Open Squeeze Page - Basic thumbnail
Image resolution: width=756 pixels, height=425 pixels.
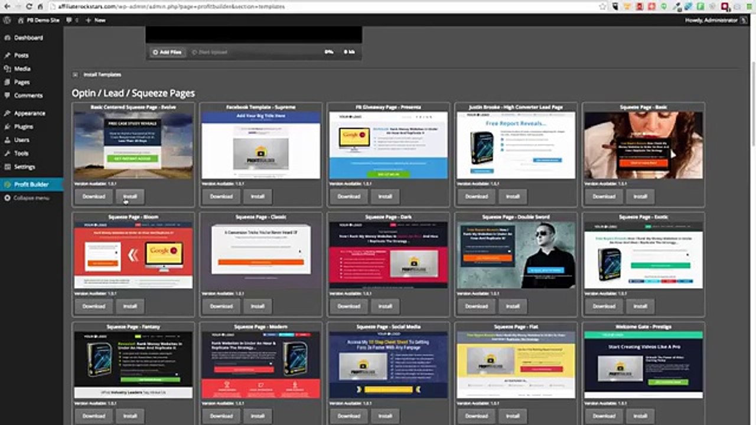coord(644,145)
